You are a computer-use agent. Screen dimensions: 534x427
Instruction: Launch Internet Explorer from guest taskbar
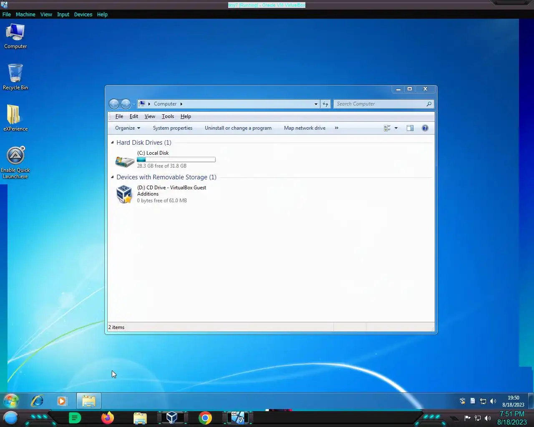[38, 401]
